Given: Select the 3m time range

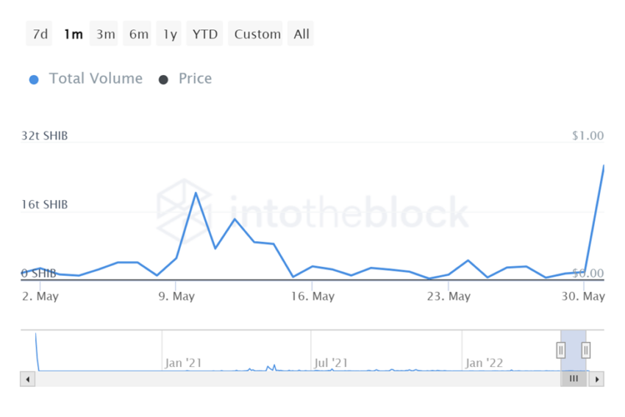Looking at the screenshot, I should (x=105, y=34).
